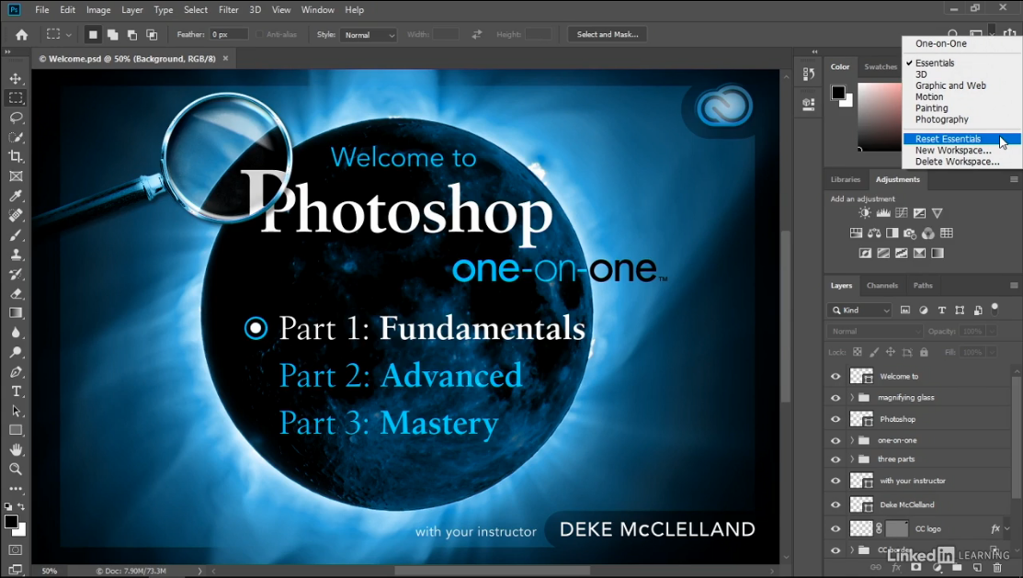Viewport: 1023px width, 578px height.
Task: Select the Horizontal Type tool
Action: click(16, 391)
